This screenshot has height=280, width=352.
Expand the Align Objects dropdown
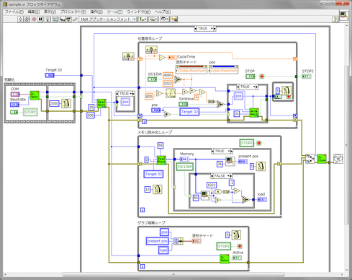pos(143,19)
